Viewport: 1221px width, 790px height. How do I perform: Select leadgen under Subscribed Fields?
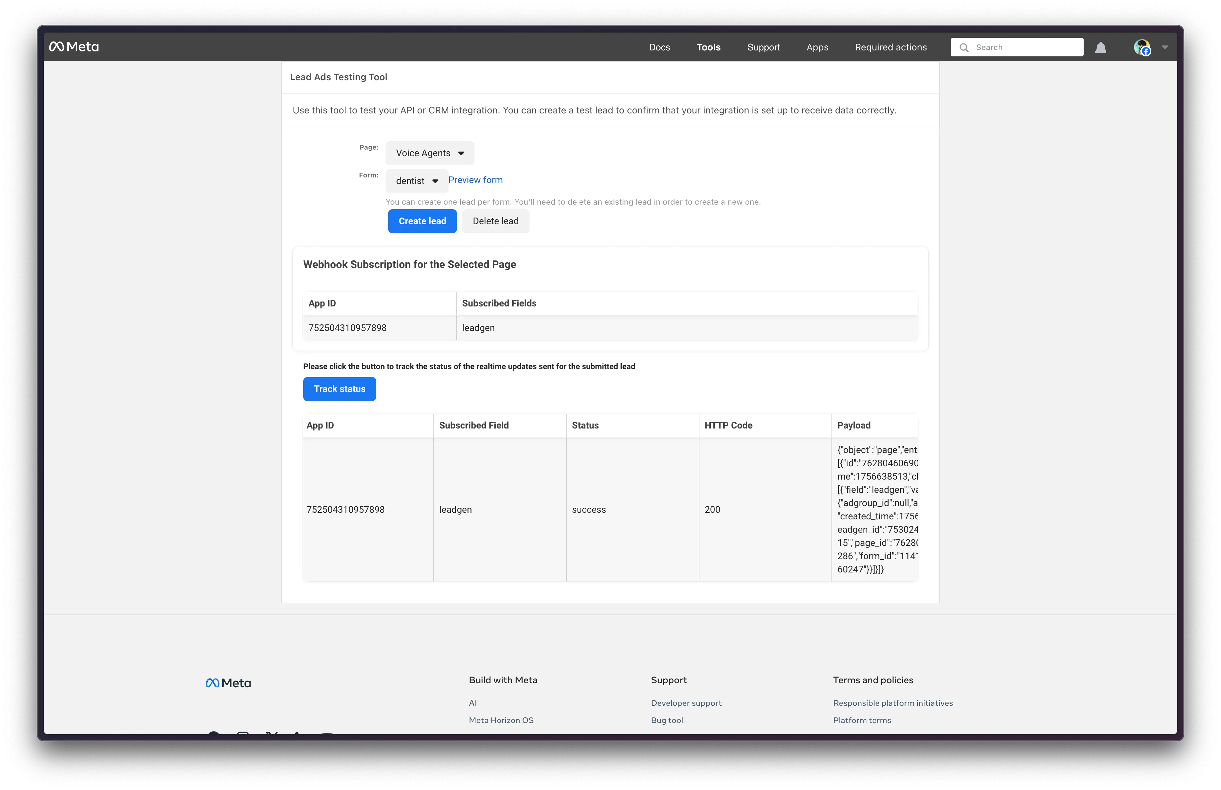[x=478, y=328]
